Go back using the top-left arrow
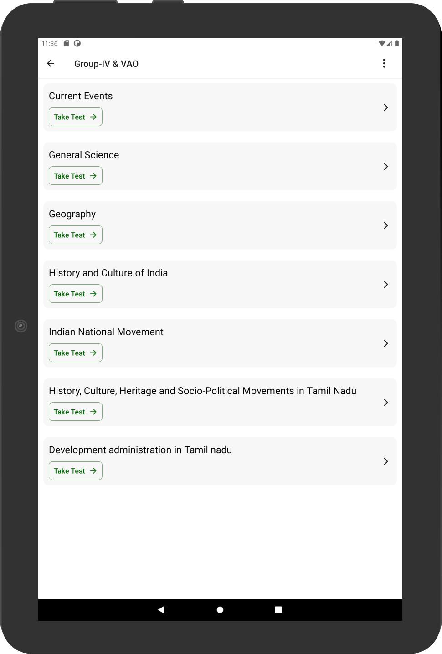Image resolution: width=442 pixels, height=654 pixels. tap(51, 63)
